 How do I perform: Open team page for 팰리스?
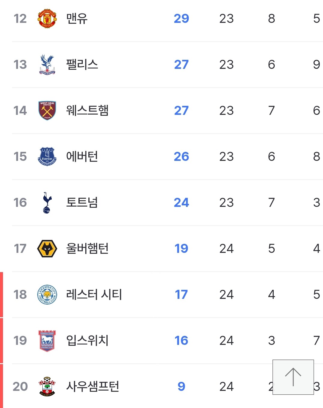(x=82, y=65)
